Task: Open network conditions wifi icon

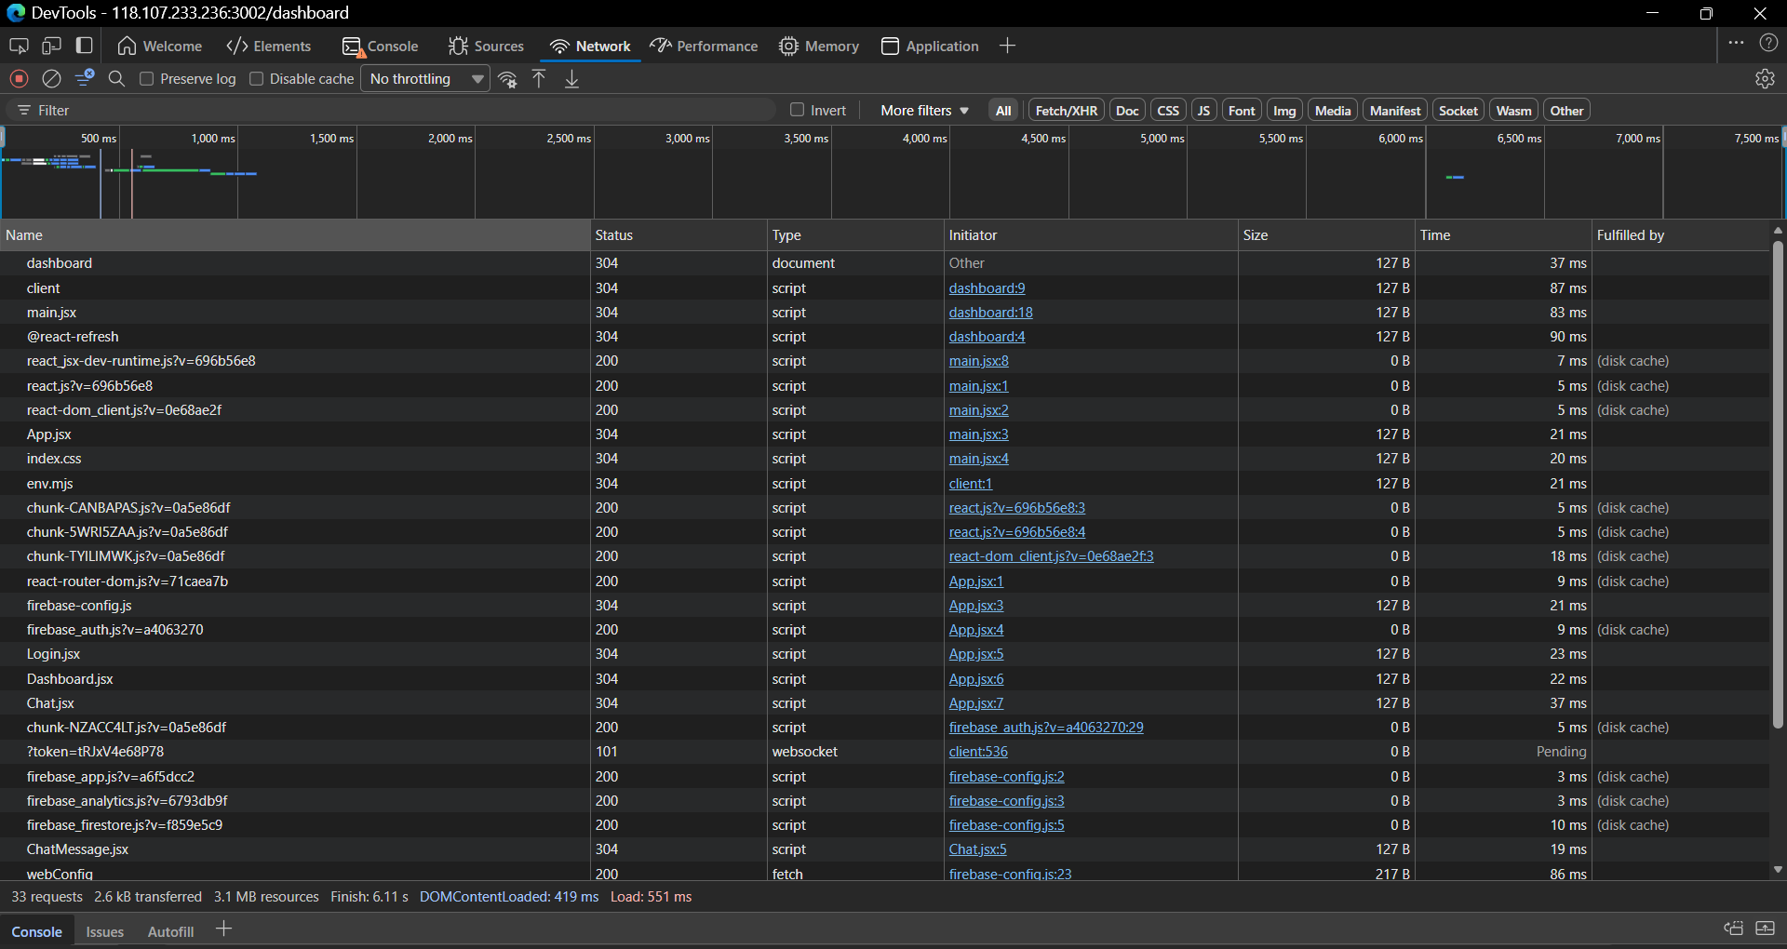Action: (507, 79)
